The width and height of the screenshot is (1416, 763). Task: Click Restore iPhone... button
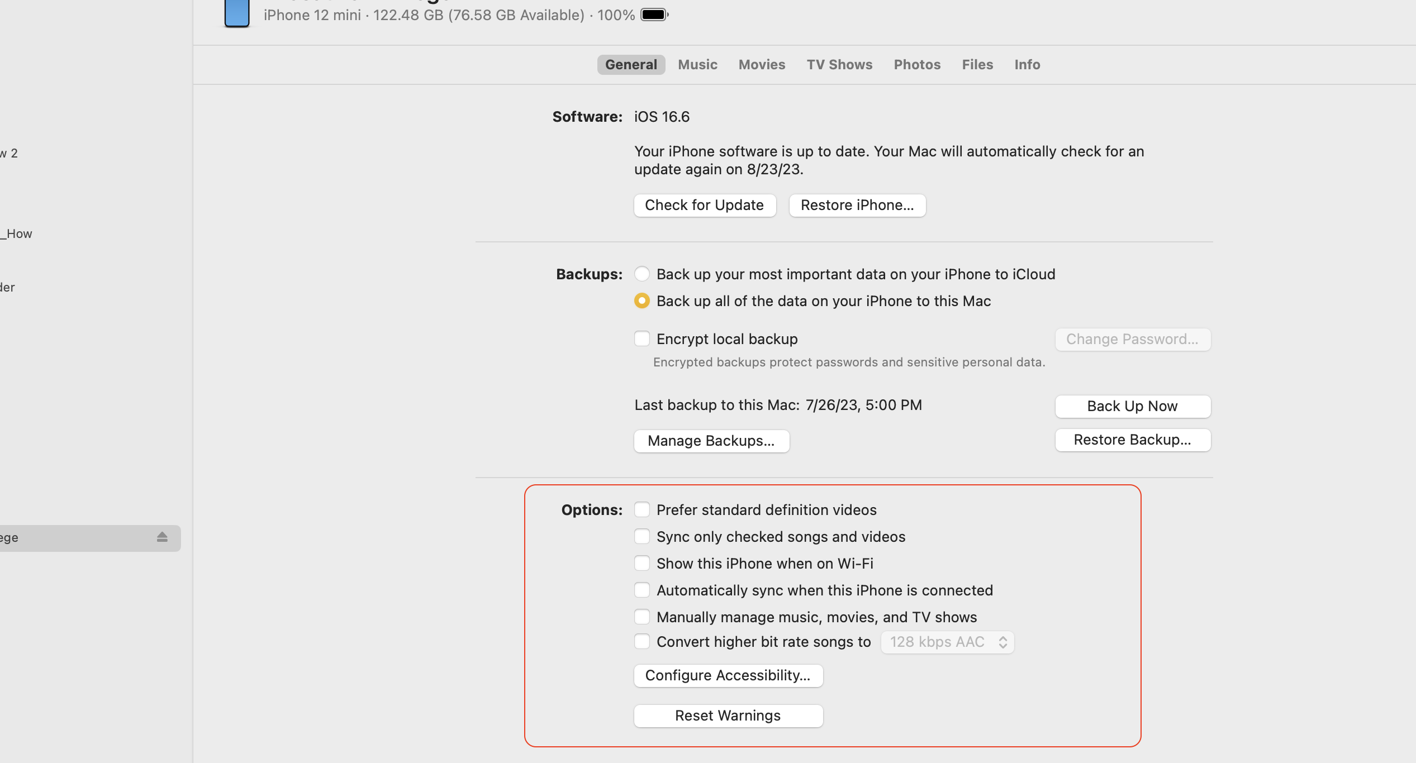point(857,205)
